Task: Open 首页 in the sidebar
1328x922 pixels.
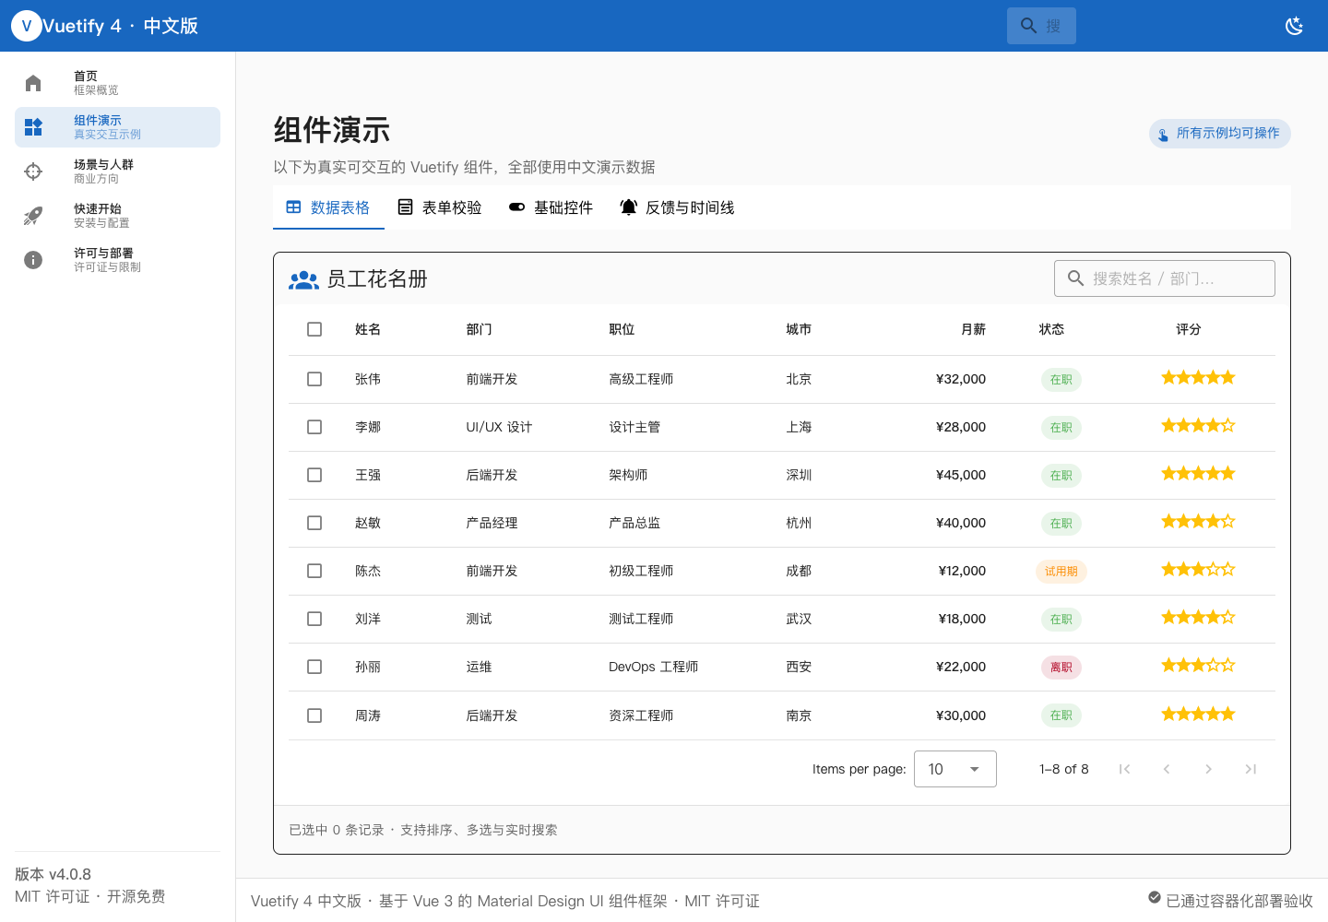Action: pos(117,83)
